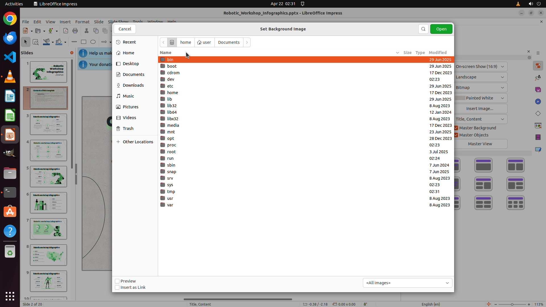546x307 pixels.
Task: Click the search icon in file dialog
Action: tap(423, 29)
